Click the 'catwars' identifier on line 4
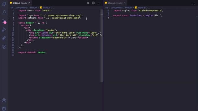 32,18
